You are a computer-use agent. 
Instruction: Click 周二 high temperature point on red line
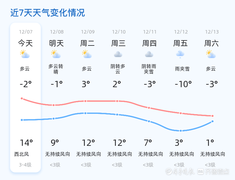tap(86, 101)
